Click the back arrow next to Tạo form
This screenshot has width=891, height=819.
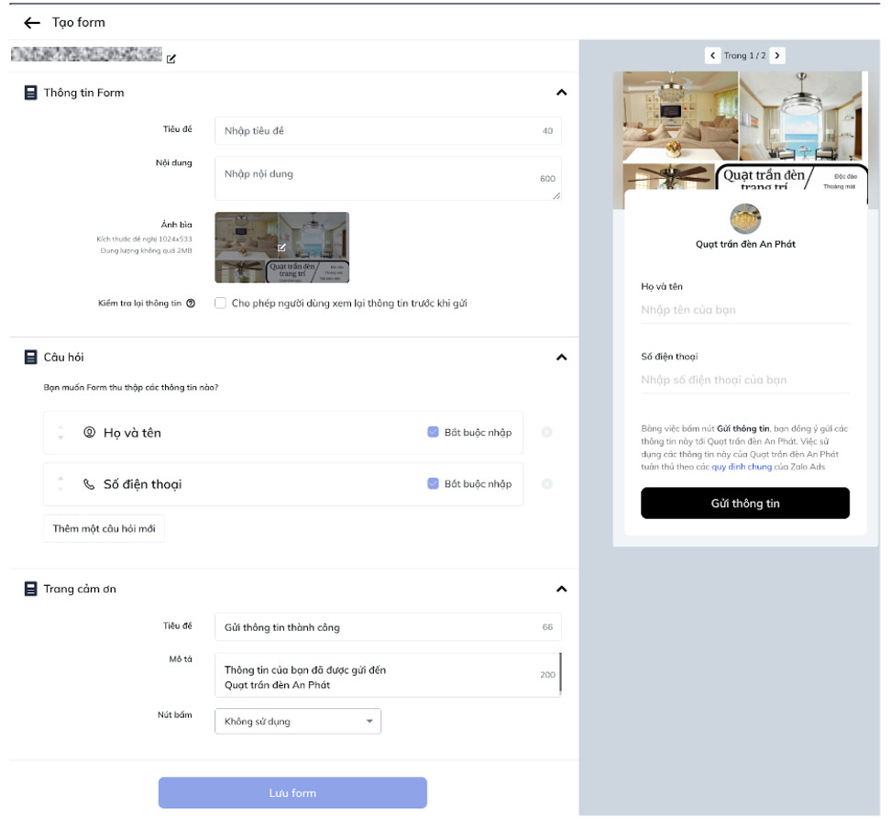tap(32, 23)
